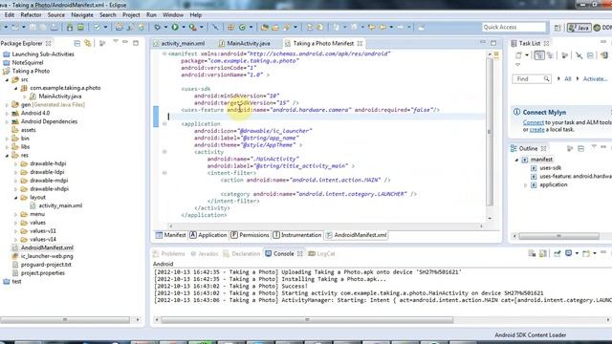Expand the gen folder in Package Explorer

[x=7, y=105]
